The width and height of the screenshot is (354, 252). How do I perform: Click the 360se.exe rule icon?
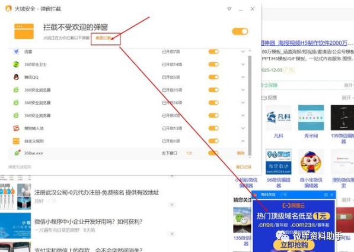coord(17,153)
